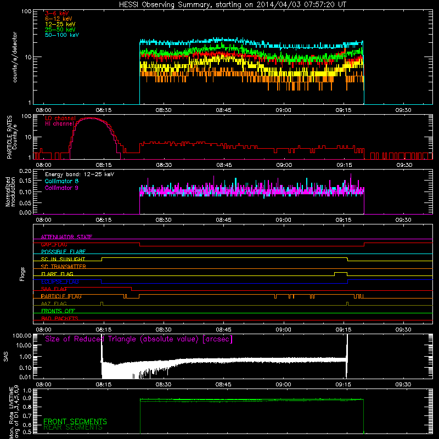Click the "GAP_FLAG" label
The height and width of the screenshot is (439, 439).
pos(54,244)
